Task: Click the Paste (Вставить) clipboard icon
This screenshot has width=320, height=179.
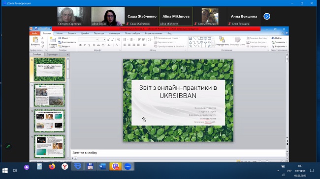Action: 35,40
